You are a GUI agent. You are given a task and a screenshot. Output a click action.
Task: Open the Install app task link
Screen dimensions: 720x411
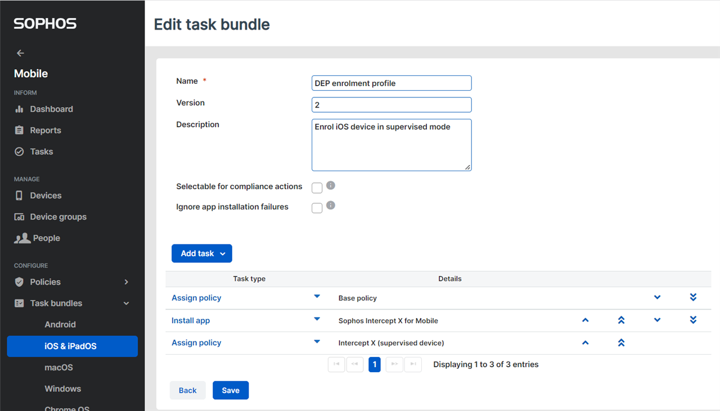191,320
